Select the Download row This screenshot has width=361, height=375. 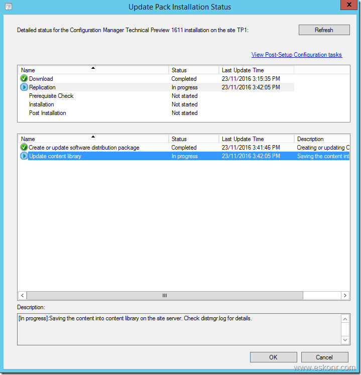(x=157, y=79)
